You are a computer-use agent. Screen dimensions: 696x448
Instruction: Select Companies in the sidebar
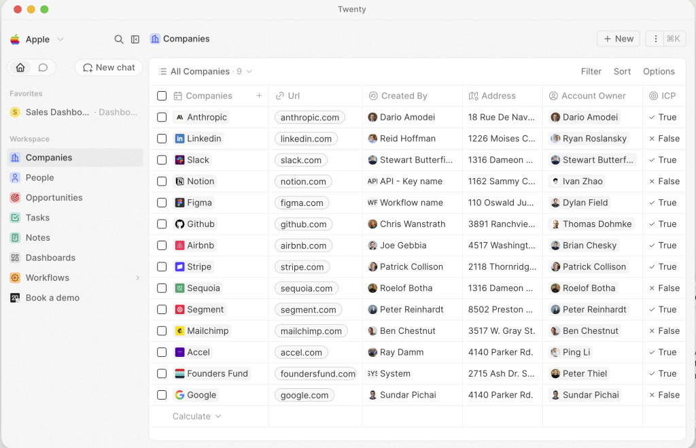point(75,158)
